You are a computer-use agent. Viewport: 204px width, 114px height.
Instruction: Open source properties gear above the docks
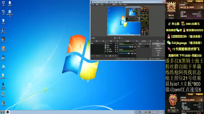[116, 38]
